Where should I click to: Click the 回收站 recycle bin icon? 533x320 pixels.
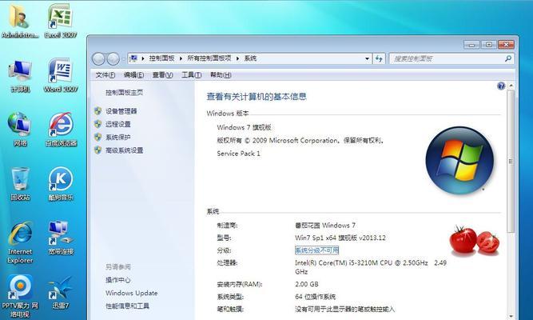point(20,180)
